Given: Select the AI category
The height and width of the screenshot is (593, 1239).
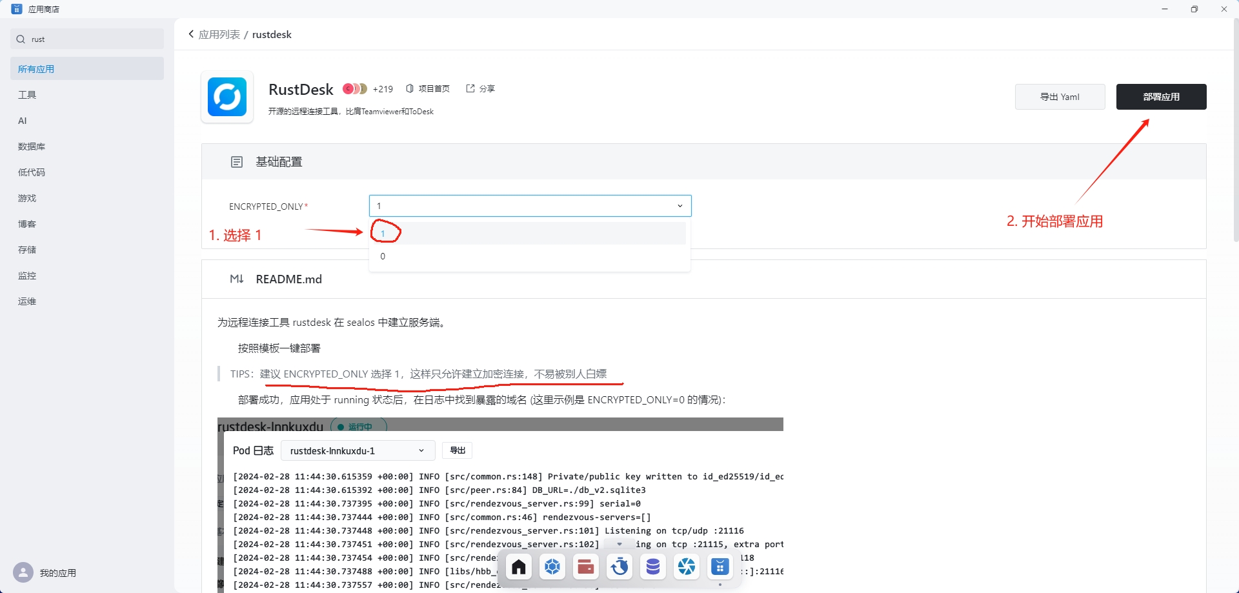Looking at the screenshot, I should click(87, 121).
